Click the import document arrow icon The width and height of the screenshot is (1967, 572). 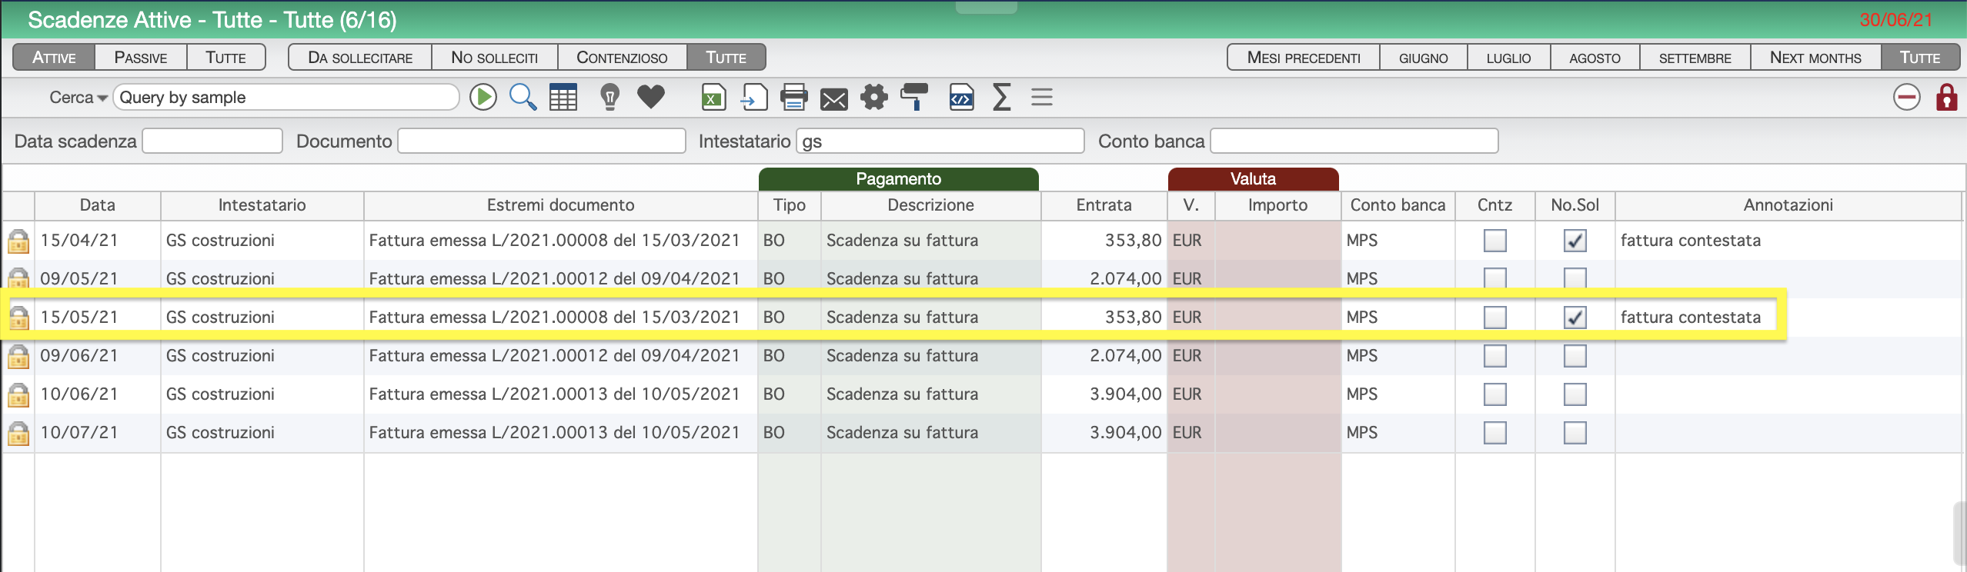(x=754, y=98)
